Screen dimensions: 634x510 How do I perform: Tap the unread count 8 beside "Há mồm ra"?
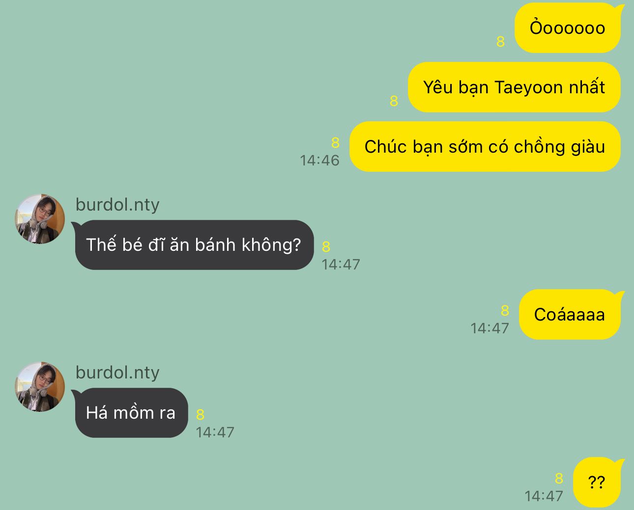(200, 415)
